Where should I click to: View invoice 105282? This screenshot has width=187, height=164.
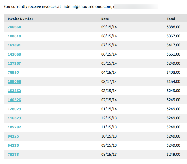[x=14, y=127]
